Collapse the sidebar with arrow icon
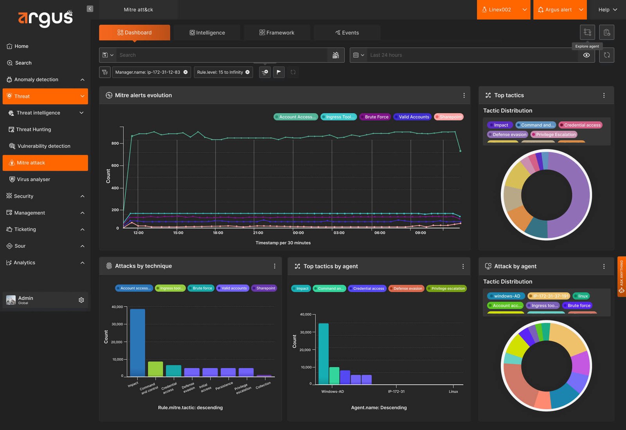Screen dimensions: 626x430 pos(90,9)
